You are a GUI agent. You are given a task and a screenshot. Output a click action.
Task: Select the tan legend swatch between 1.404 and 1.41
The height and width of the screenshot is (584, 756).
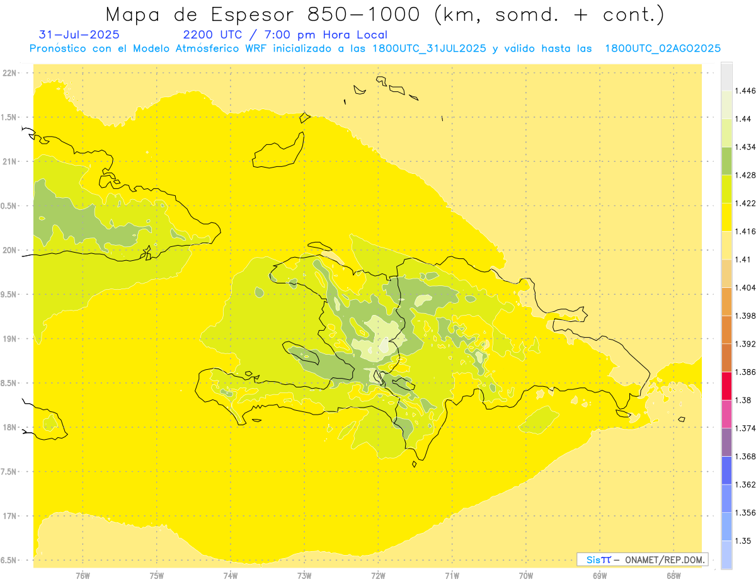point(726,273)
